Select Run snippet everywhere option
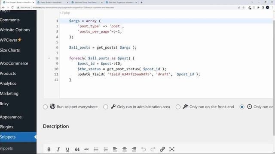 click(45, 107)
